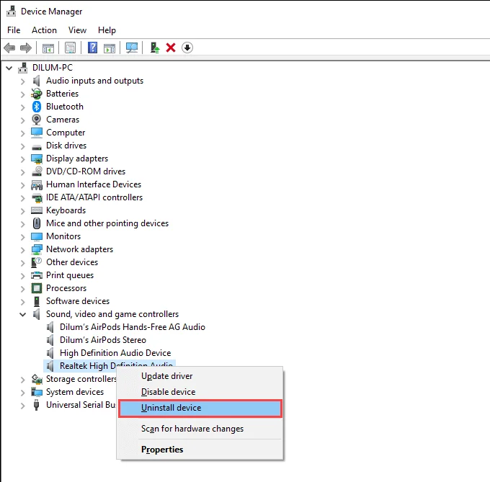Select Uninstall device in context menu
This screenshot has width=490, height=482.
200,408
